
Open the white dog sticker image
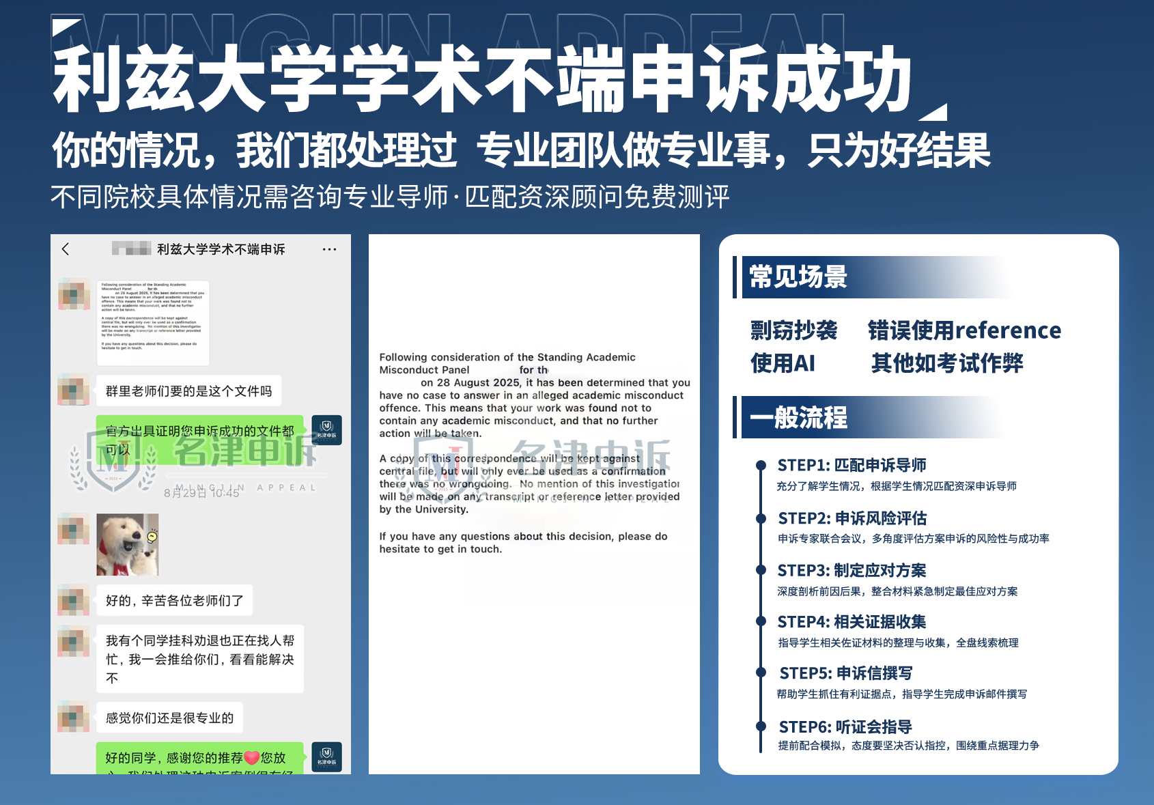click(x=128, y=544)
